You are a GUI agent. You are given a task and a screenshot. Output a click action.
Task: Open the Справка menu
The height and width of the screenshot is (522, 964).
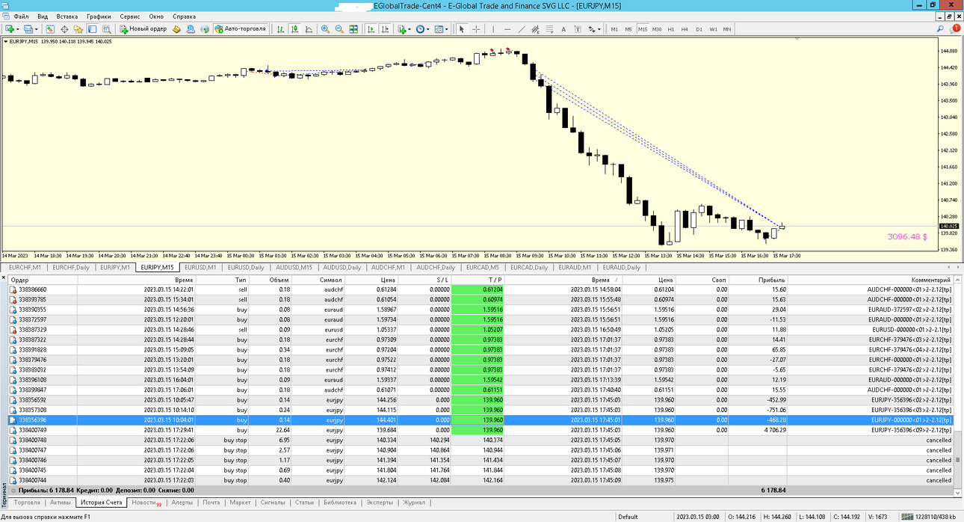coord(185,16)
